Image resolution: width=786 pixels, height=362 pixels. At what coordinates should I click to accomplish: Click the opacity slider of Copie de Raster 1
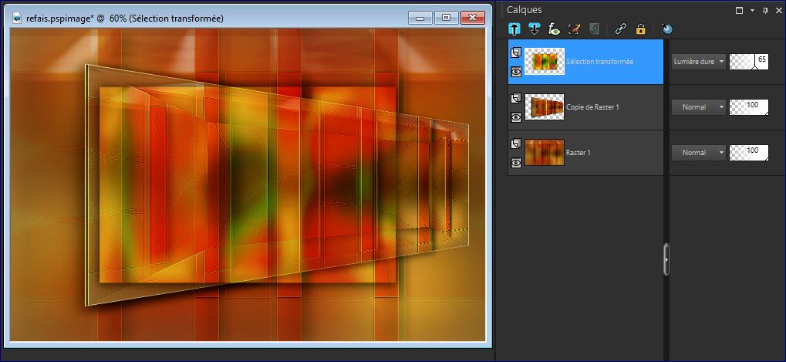749,107
